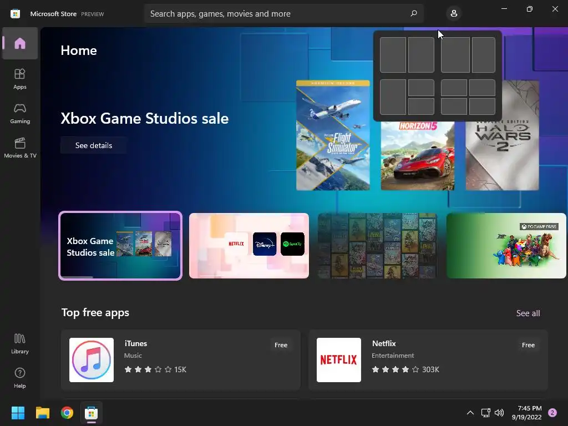
Task: Click the Free button for Netflix
Action: click(528, 345)
